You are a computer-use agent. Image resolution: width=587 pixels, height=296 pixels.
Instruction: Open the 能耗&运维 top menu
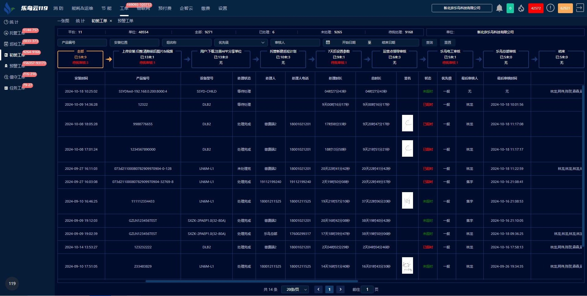(82, 8)
